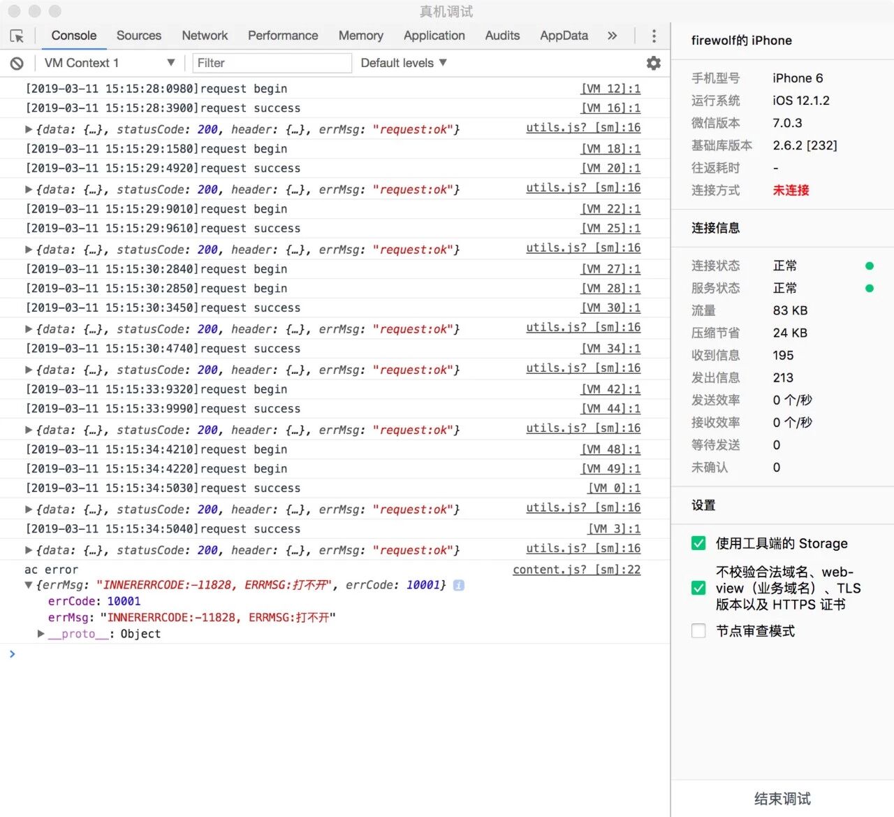Click the console Filter input field
Viewport: 894px width, 817px height.
(x=272, y=63)
